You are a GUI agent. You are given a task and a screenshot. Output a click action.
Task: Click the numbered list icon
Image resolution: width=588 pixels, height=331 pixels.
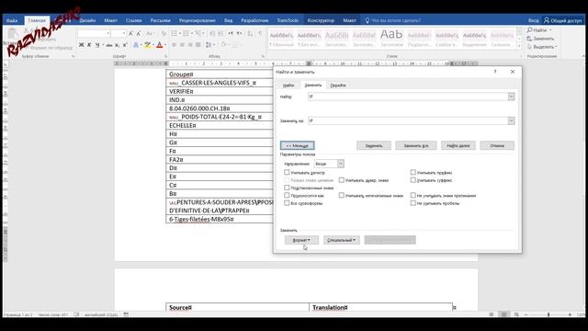[187, 33]
